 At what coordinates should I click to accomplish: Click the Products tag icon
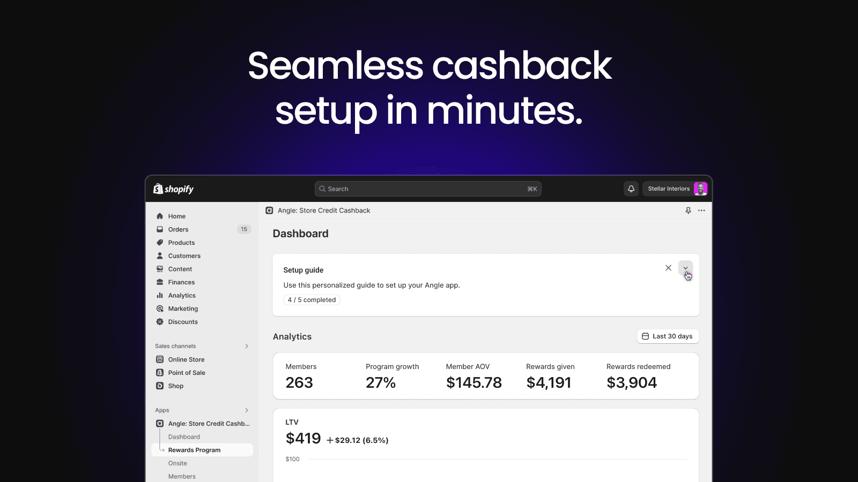(x=160, y=242)
